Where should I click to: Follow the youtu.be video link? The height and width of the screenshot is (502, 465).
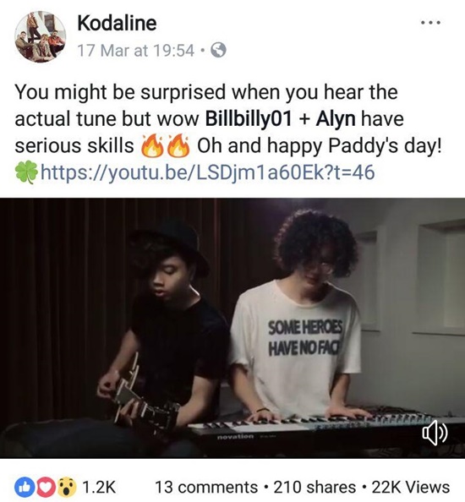[207, 172]
